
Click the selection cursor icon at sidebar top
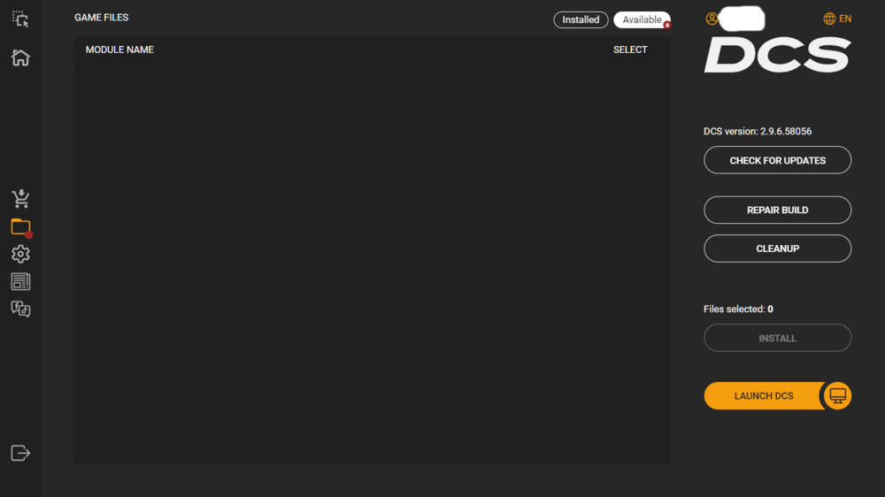tap(20, 19)
